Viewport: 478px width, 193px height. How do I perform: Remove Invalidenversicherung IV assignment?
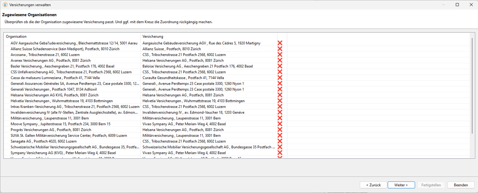280,112
